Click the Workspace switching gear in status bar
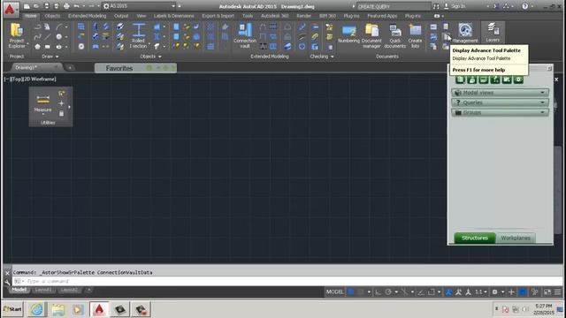The width and height of the screenshot is (566, 318). [495, 292]
